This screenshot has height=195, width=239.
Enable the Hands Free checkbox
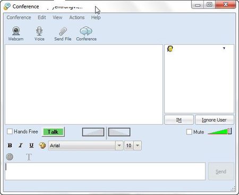coord(10,131)
